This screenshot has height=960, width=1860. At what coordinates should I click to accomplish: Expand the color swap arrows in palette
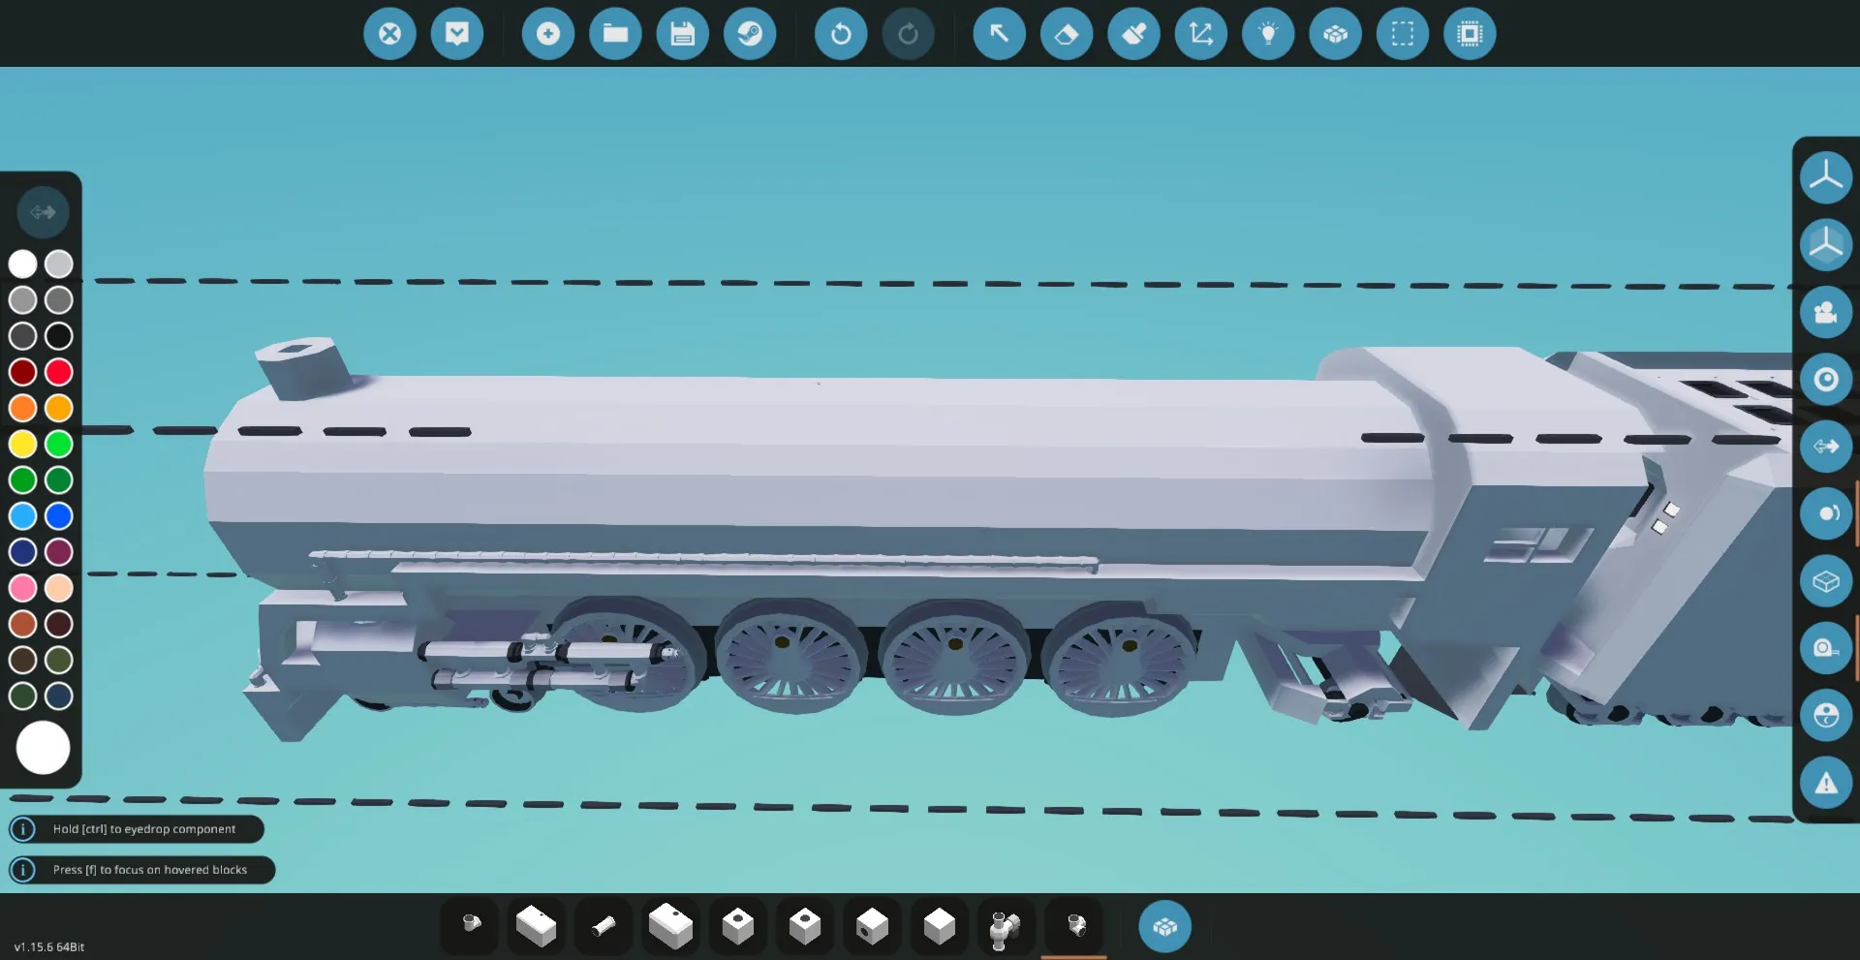pos(43,211)
